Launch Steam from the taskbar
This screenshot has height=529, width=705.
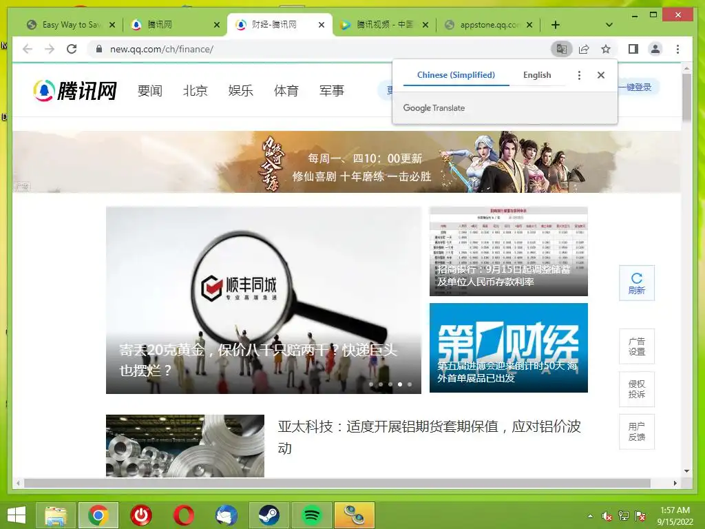coord(269,515)
